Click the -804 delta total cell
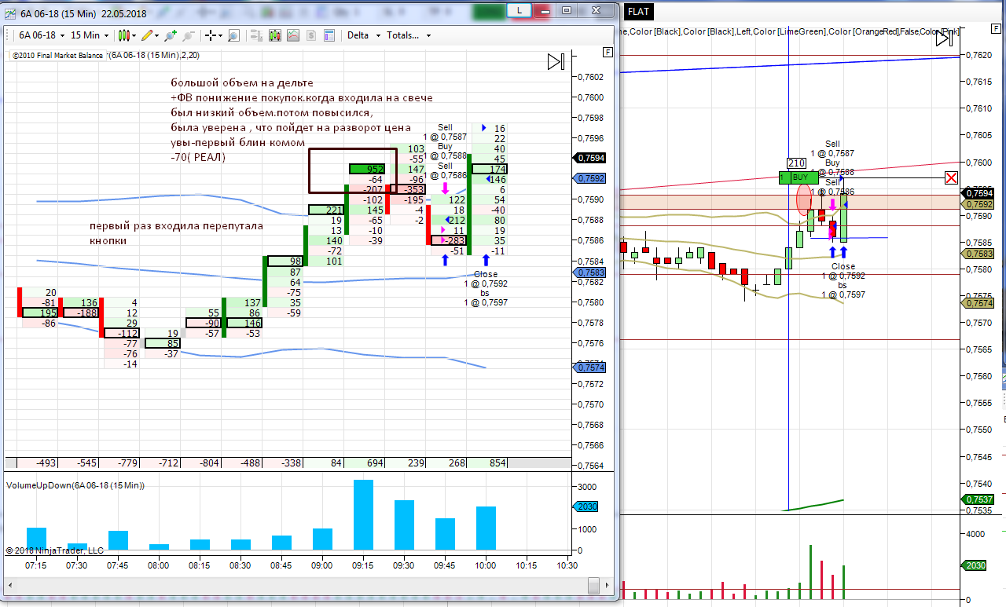 tap(203, 463)
